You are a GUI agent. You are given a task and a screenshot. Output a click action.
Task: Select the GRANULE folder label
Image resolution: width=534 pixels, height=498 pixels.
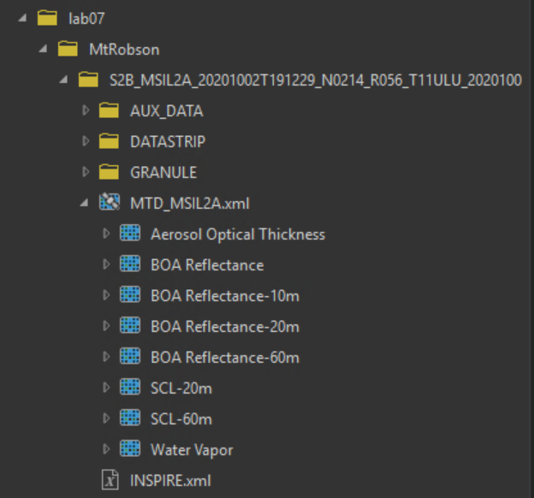(x=163, y=172)
